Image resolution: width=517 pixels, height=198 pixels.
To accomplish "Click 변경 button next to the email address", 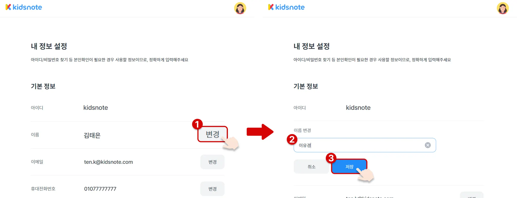I will 213,162.
